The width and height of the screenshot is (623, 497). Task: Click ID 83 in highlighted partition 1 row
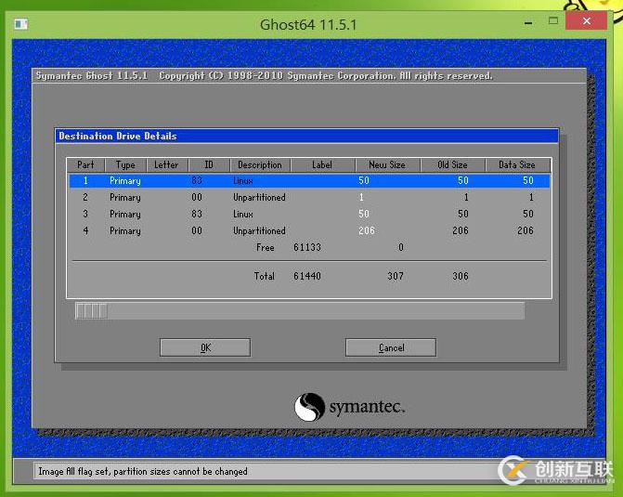[197, 180]
